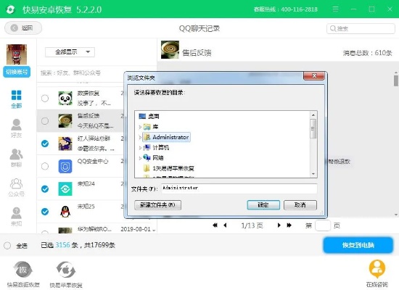Click the 新建文件夹 button
The height and width of the screenshot is (290, 399).
[157, 205]
